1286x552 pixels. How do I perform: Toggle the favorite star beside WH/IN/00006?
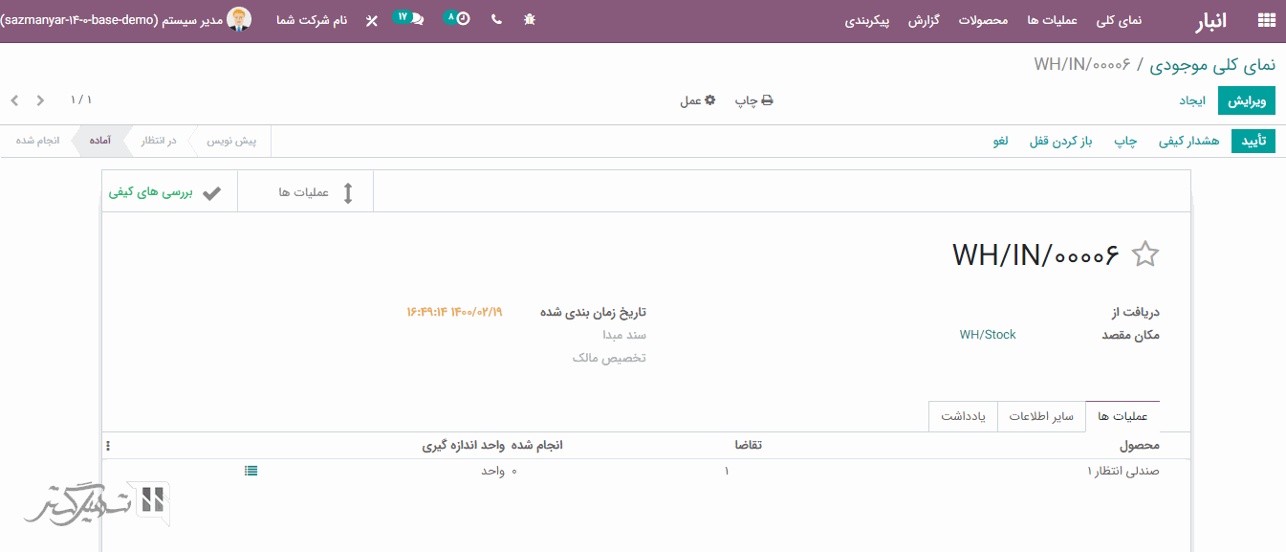(x=1144, y=254)
